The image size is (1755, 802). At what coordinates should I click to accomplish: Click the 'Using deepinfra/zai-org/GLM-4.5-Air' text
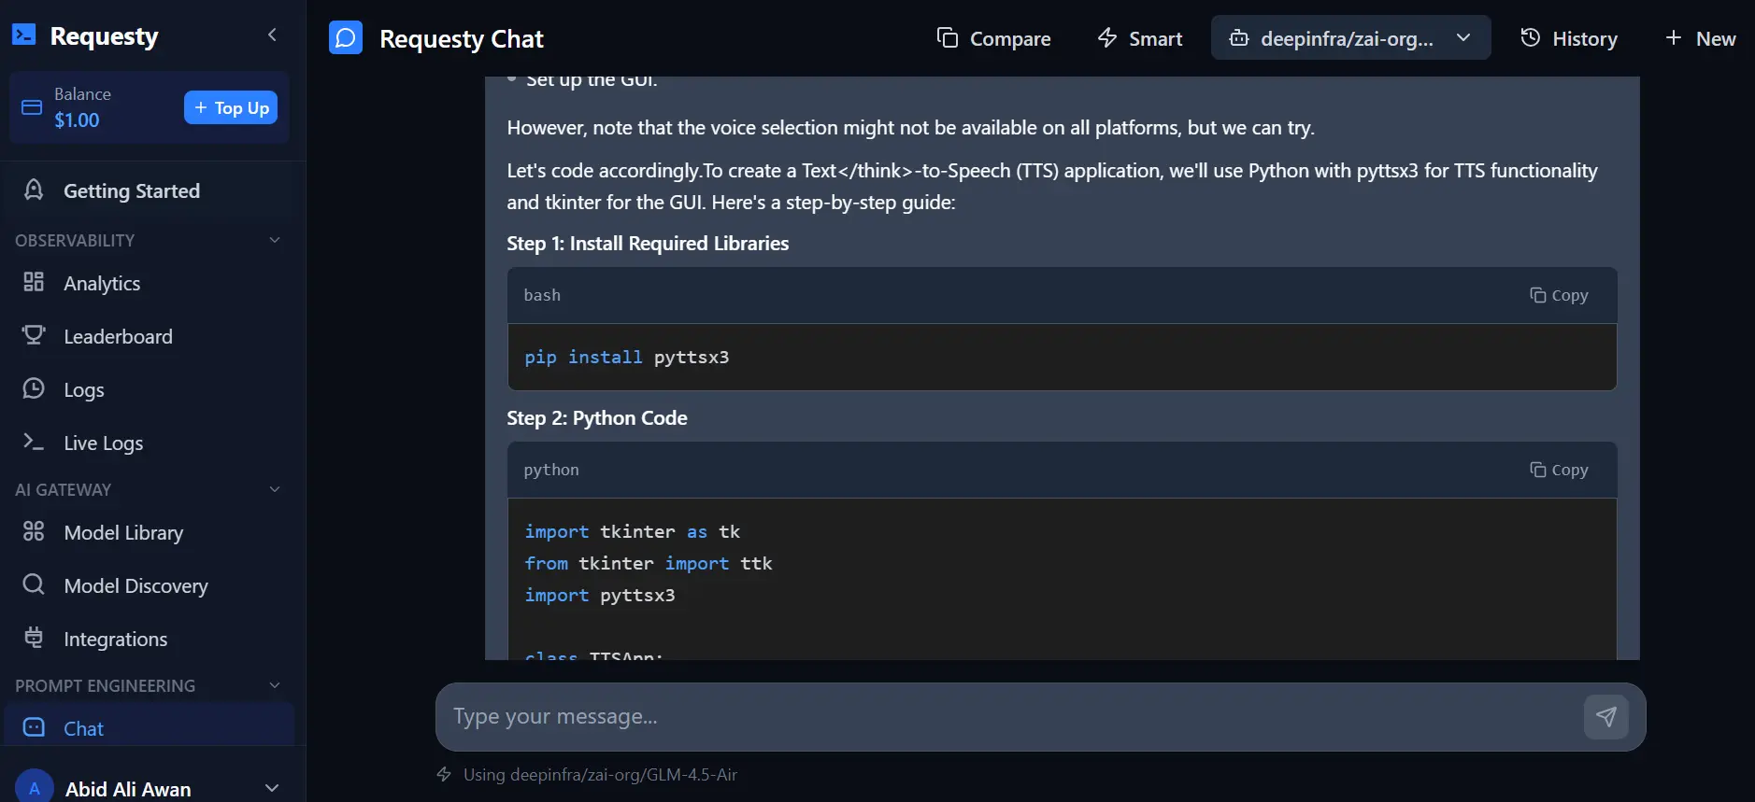pyautogui.click(x=600, y=774)
